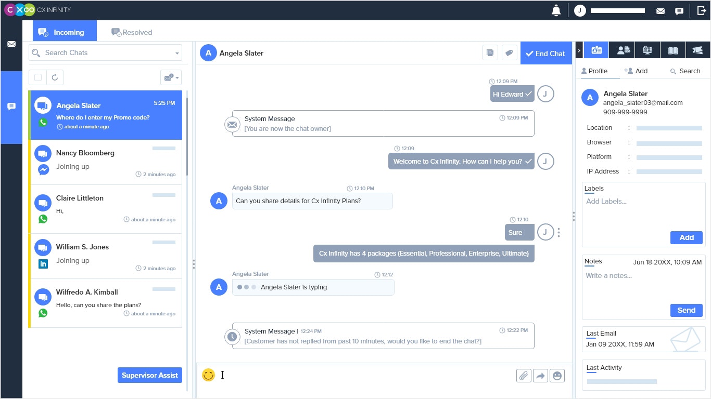Open the mail icon in top header

[x=661, y=11]
